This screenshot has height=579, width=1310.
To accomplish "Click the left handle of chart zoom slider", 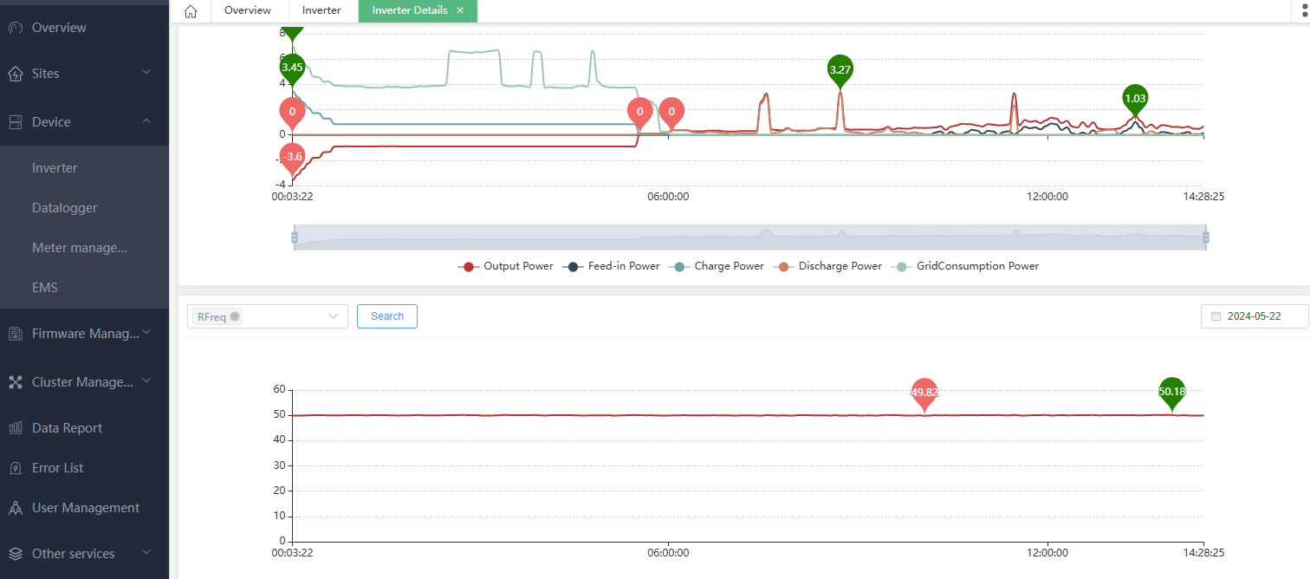I will click(x=295, y=237).
